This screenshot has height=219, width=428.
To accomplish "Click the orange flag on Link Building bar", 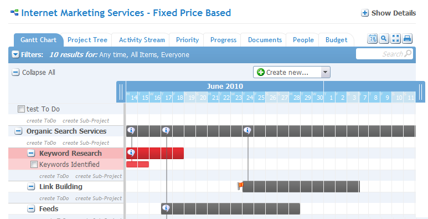I will coord(240,186).
